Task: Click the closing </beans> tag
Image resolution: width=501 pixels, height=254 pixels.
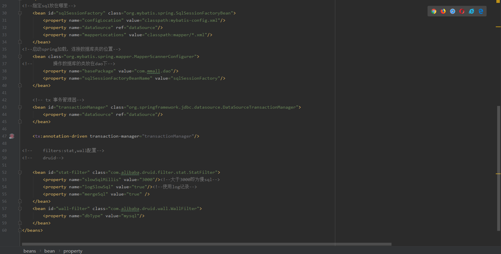Action: 32,230
